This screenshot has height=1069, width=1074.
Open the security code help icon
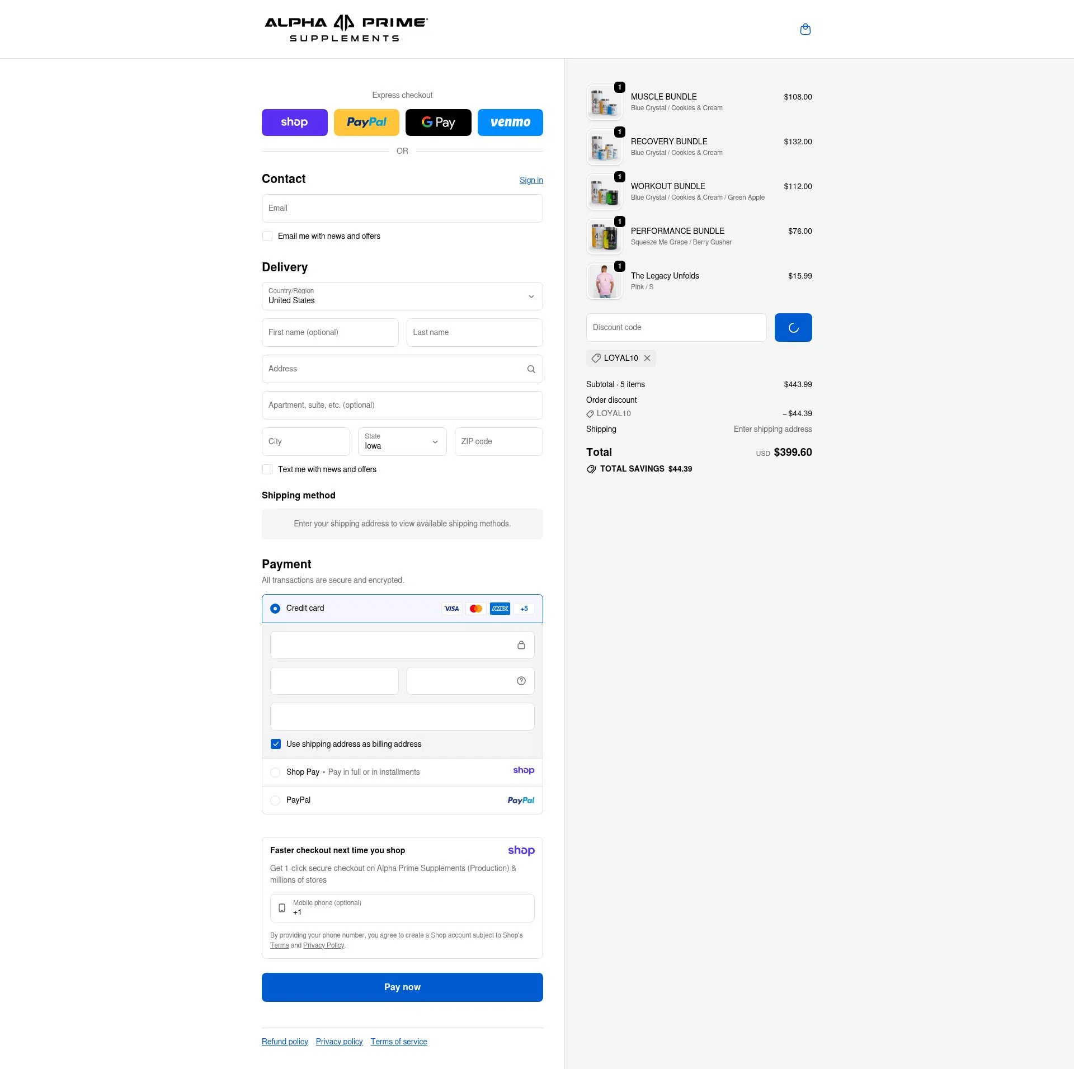(521, 681)
